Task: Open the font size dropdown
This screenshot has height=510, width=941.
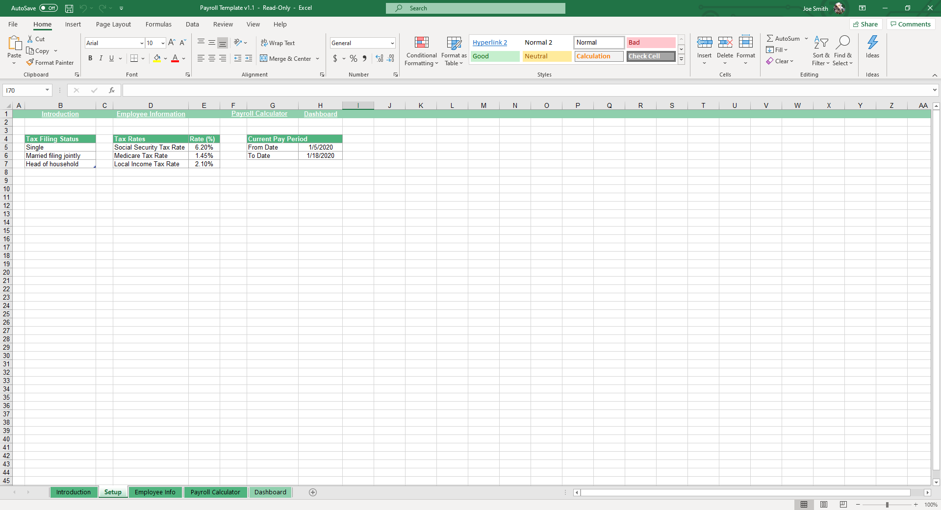Action: pos(163,43)
